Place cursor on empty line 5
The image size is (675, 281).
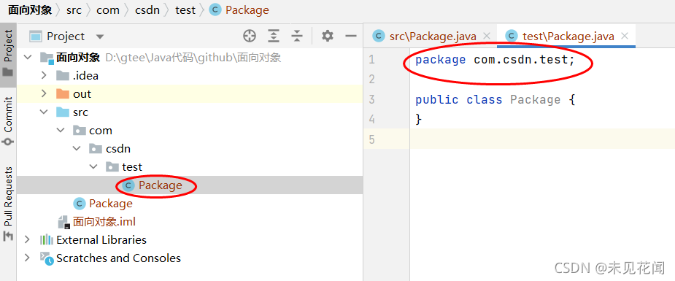542,139
